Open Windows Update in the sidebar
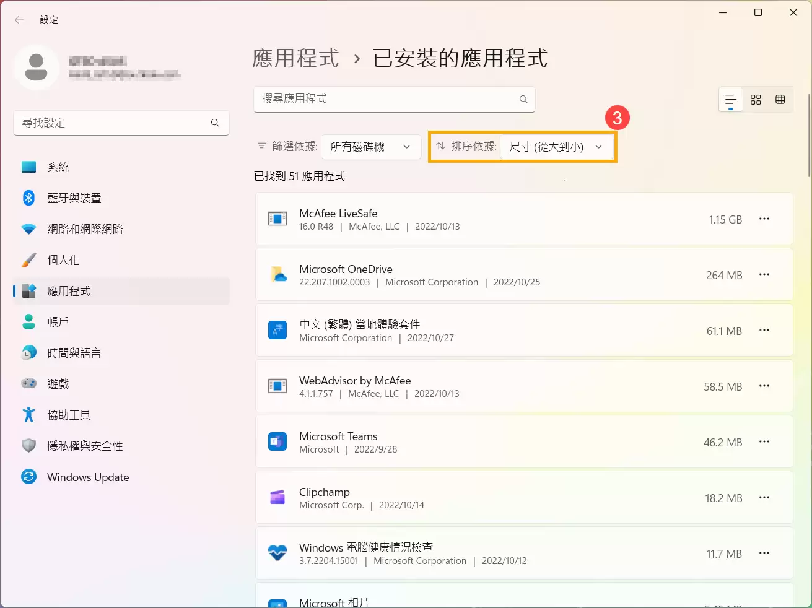 pyautogui.click(x=121, y=477)
